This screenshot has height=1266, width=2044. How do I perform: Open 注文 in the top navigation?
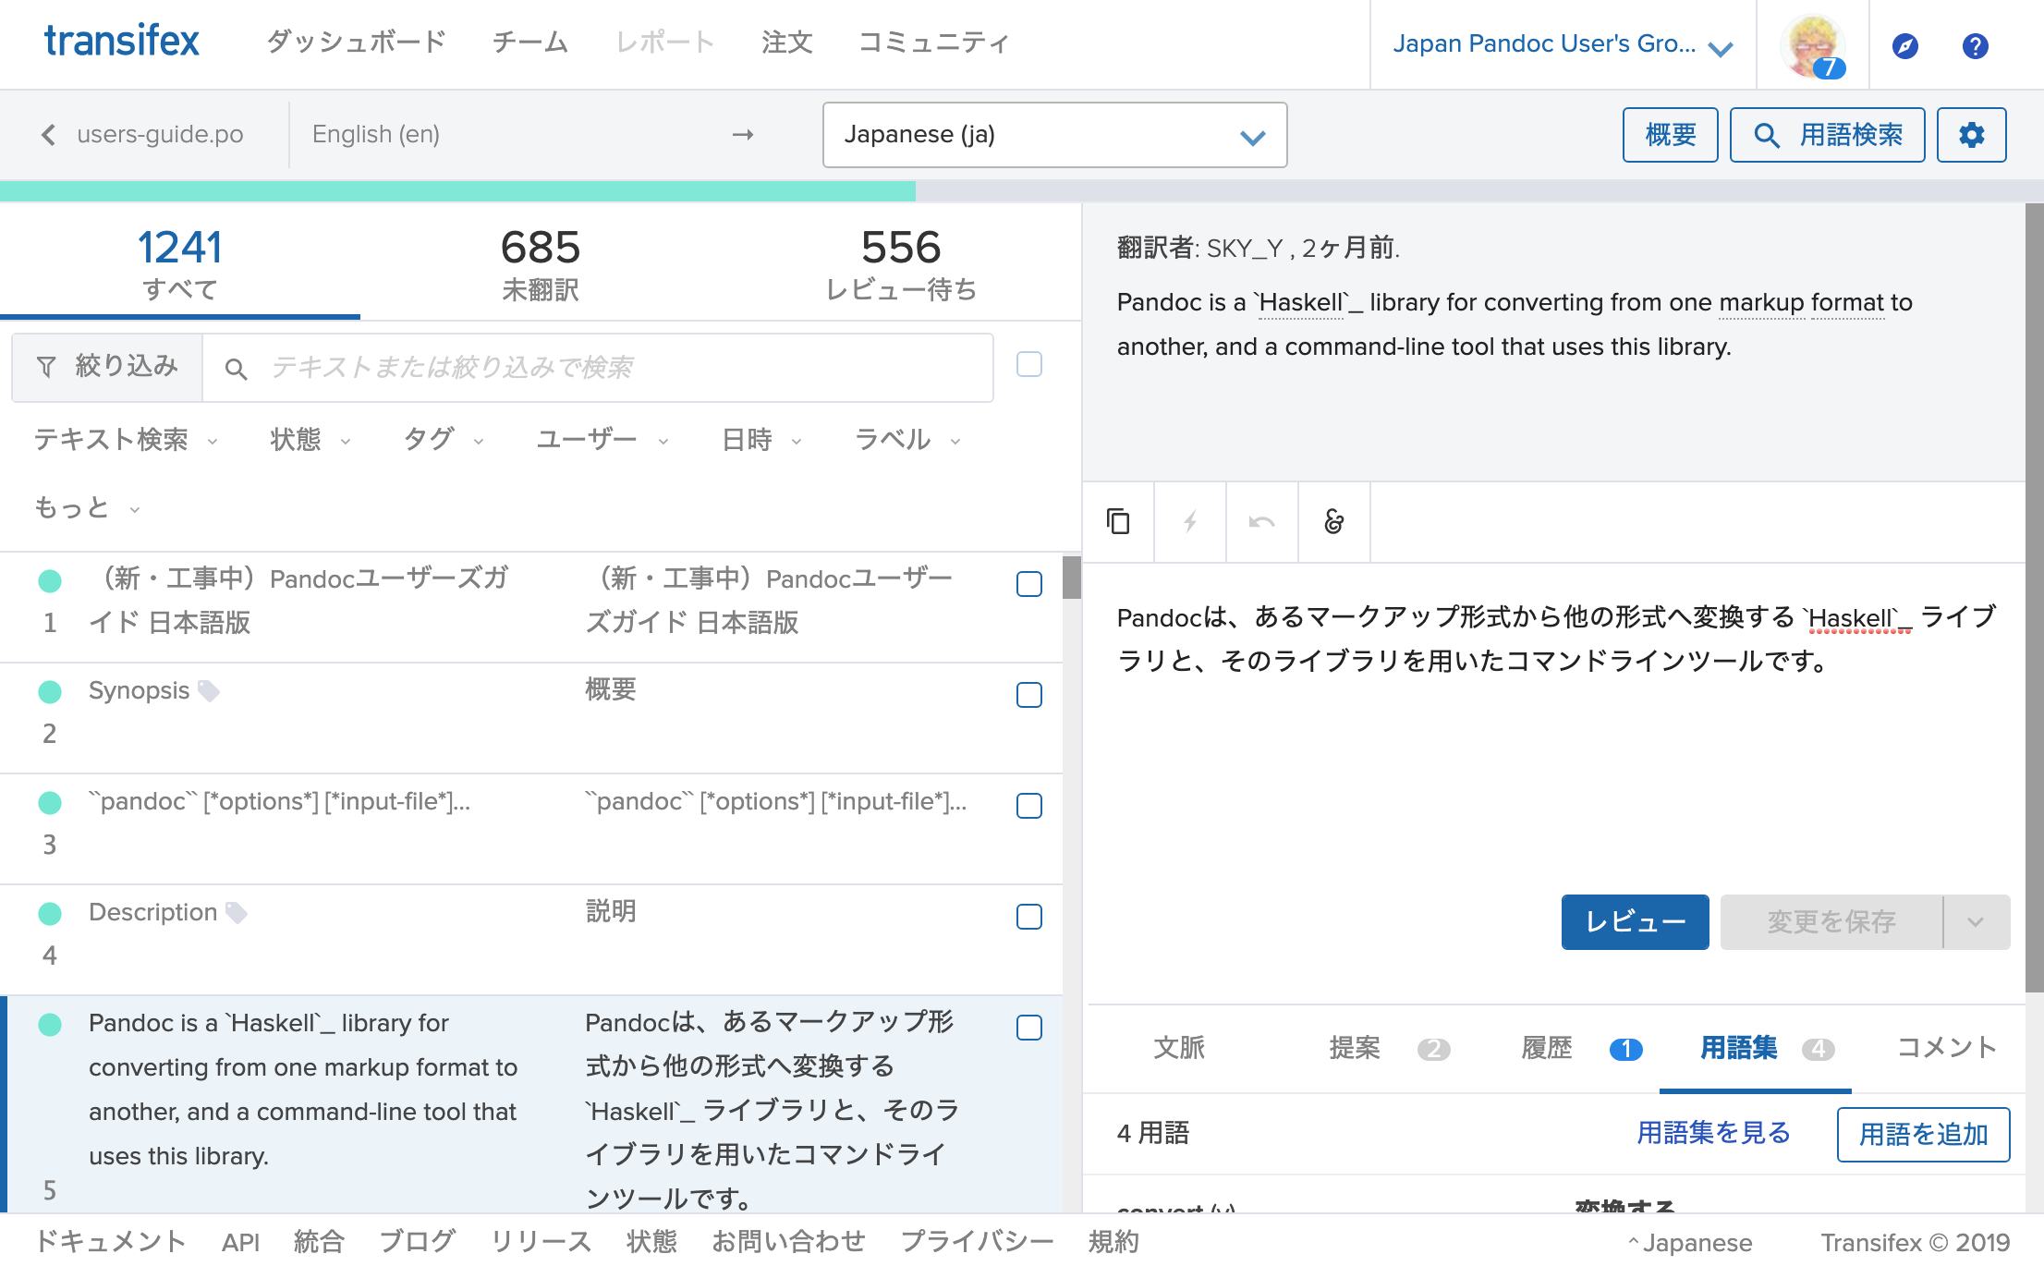pos(787,43)
